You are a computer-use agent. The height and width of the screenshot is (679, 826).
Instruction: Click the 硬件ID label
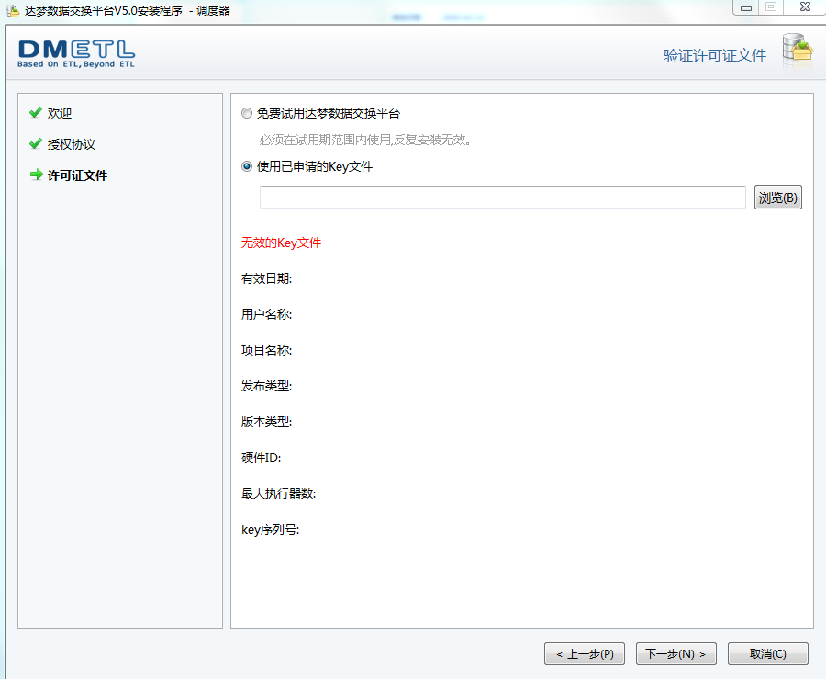click(x=262, y=458)
